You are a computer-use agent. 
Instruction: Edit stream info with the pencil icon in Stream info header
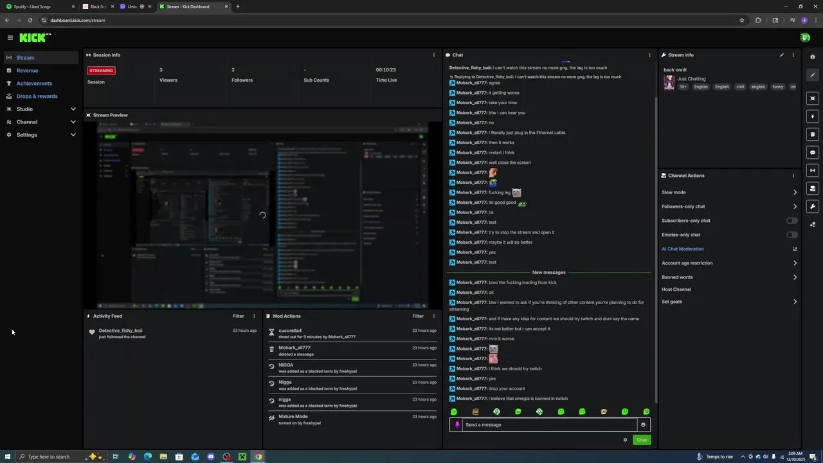point(782,55)
